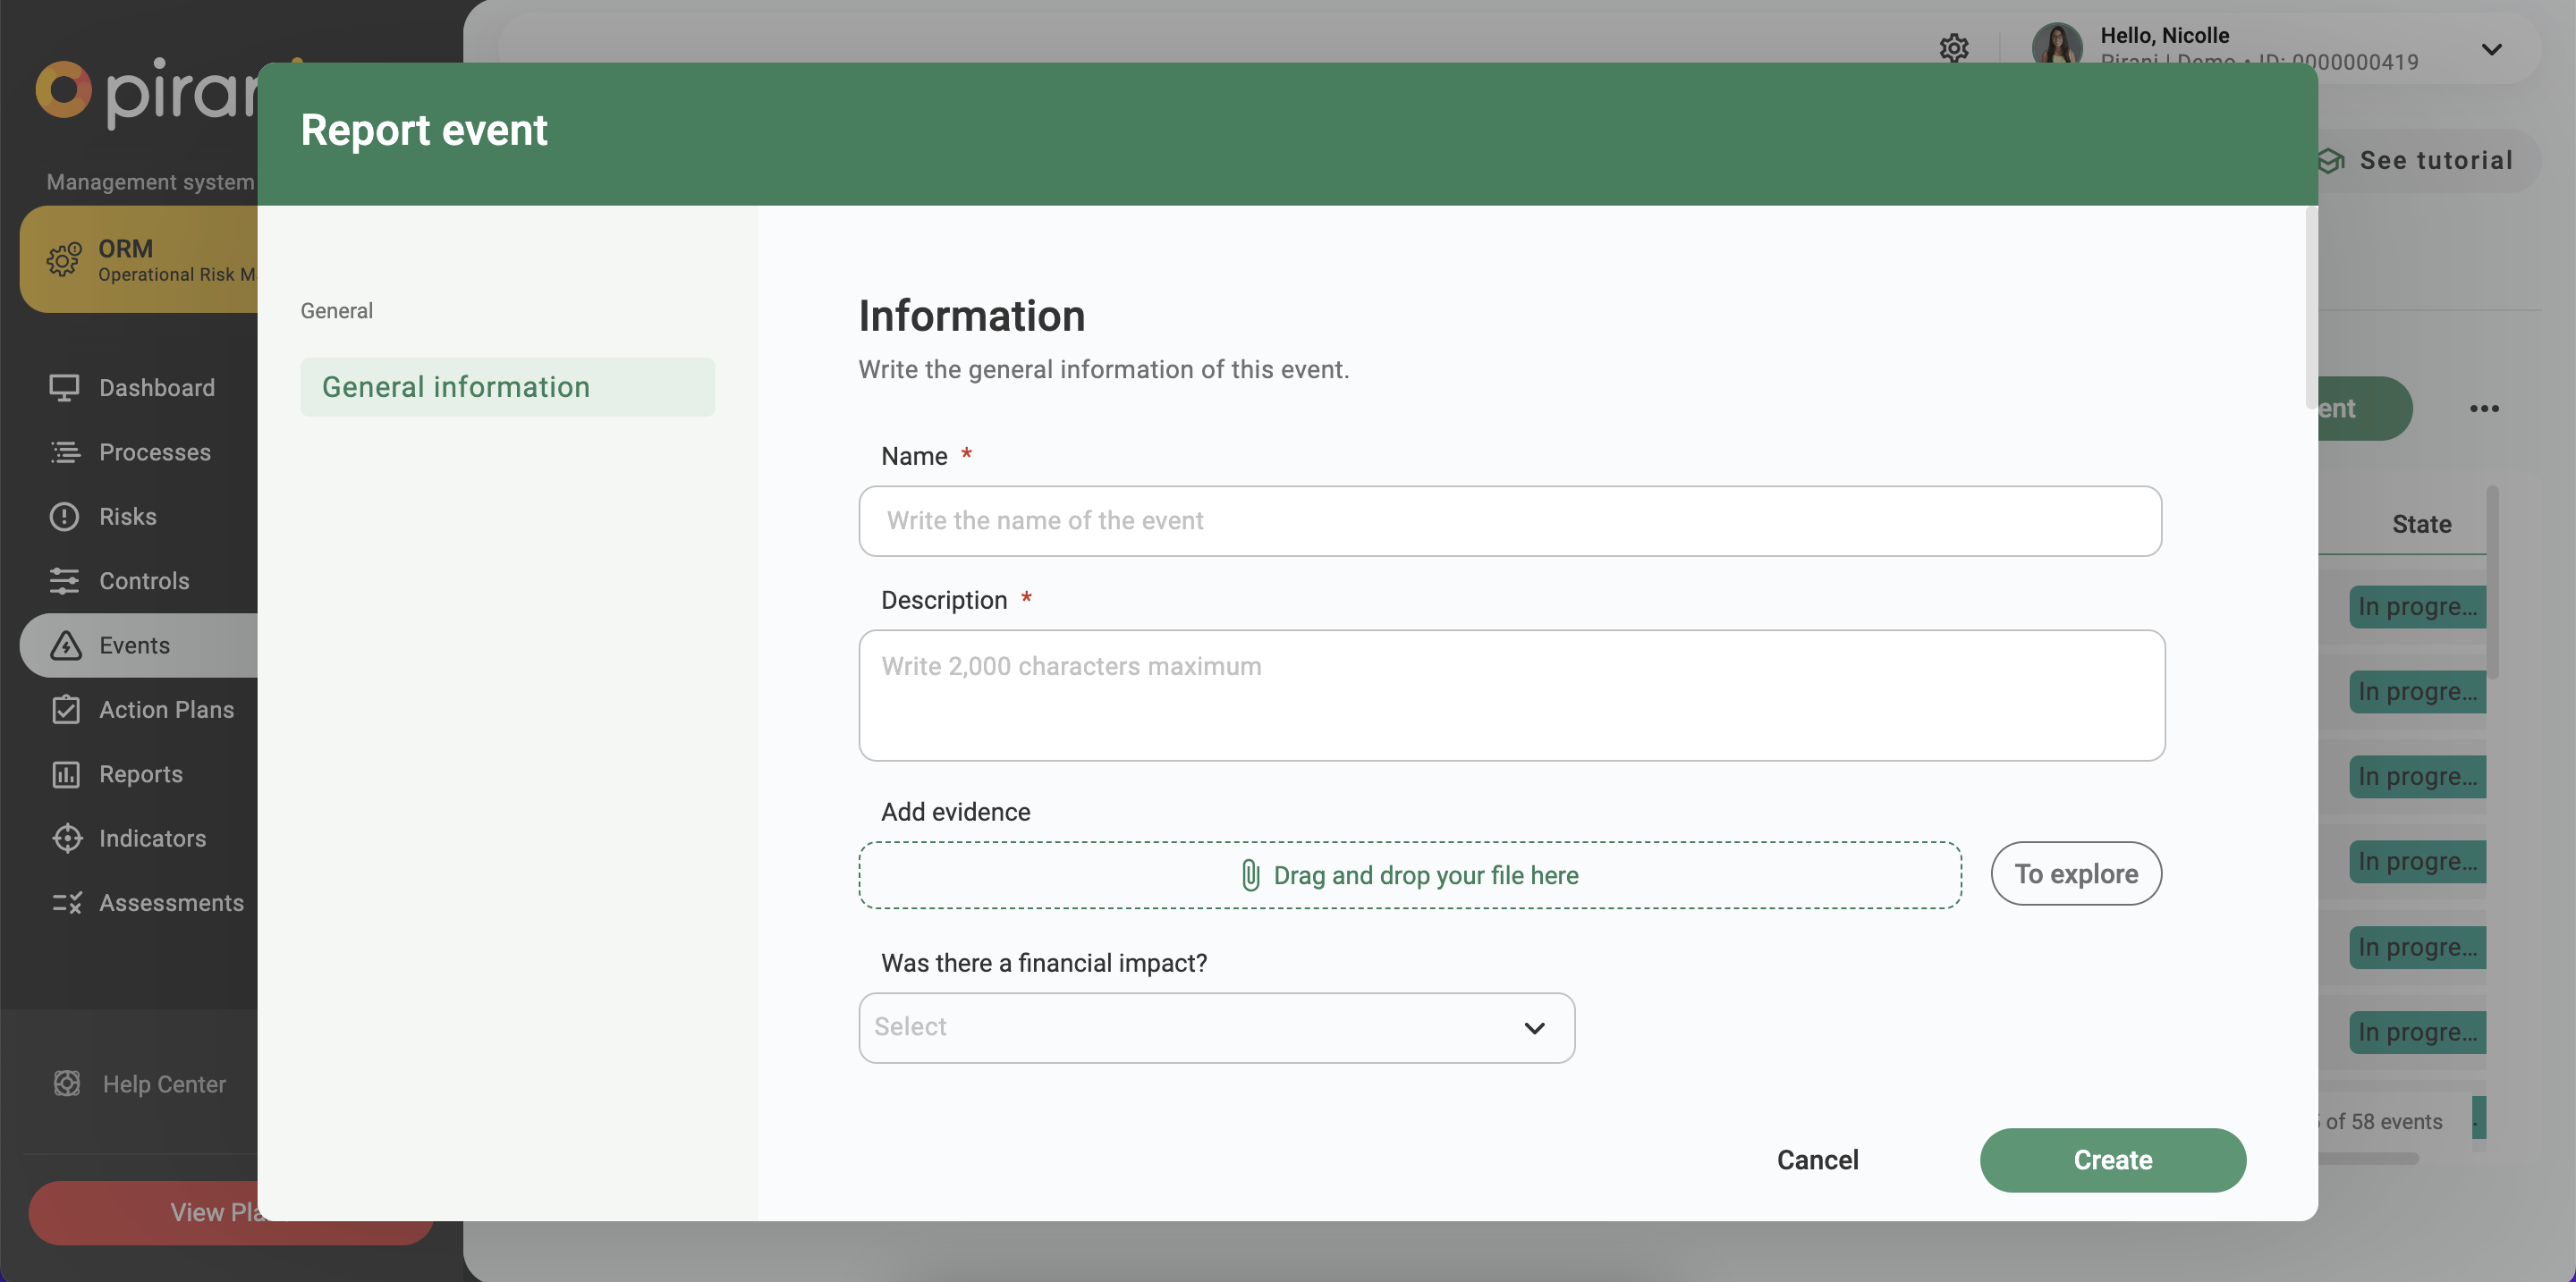2576x1282 pixels.
Task: Click the Name input field
Action: pyautogui.click(x=1510, y=520)
